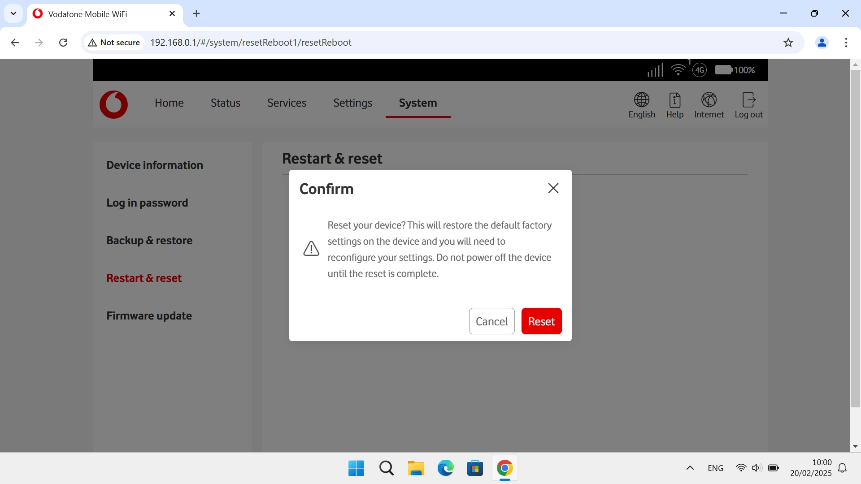Open the Help icon in header
Screen dimensions: 861x484
pyautogui.click(x=674, y=99)
